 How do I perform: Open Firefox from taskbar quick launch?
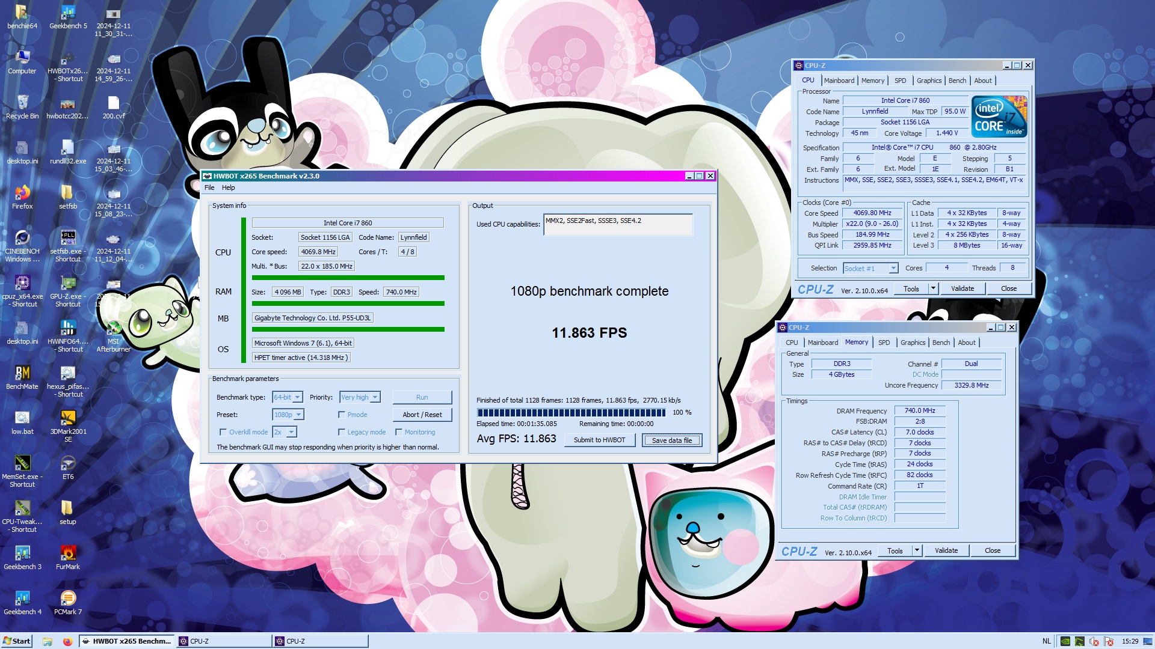point(67,641)
